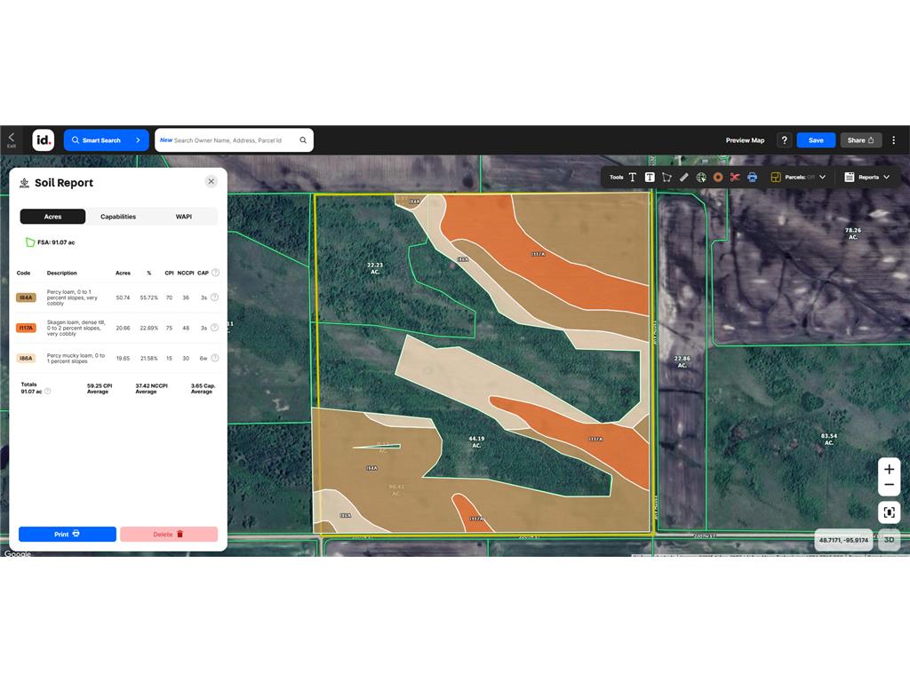Screen dimensions: 910x682
Task: Select the boxed label Text tool
Action: click(650, 177)
